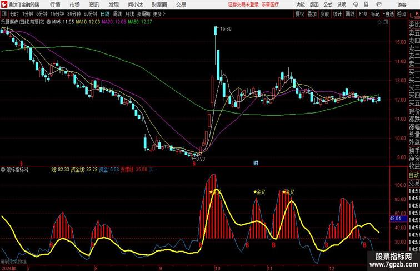The image size is (420, 271).
Task: Select the 月线 monthly period tab
Action: pos(129,14)
